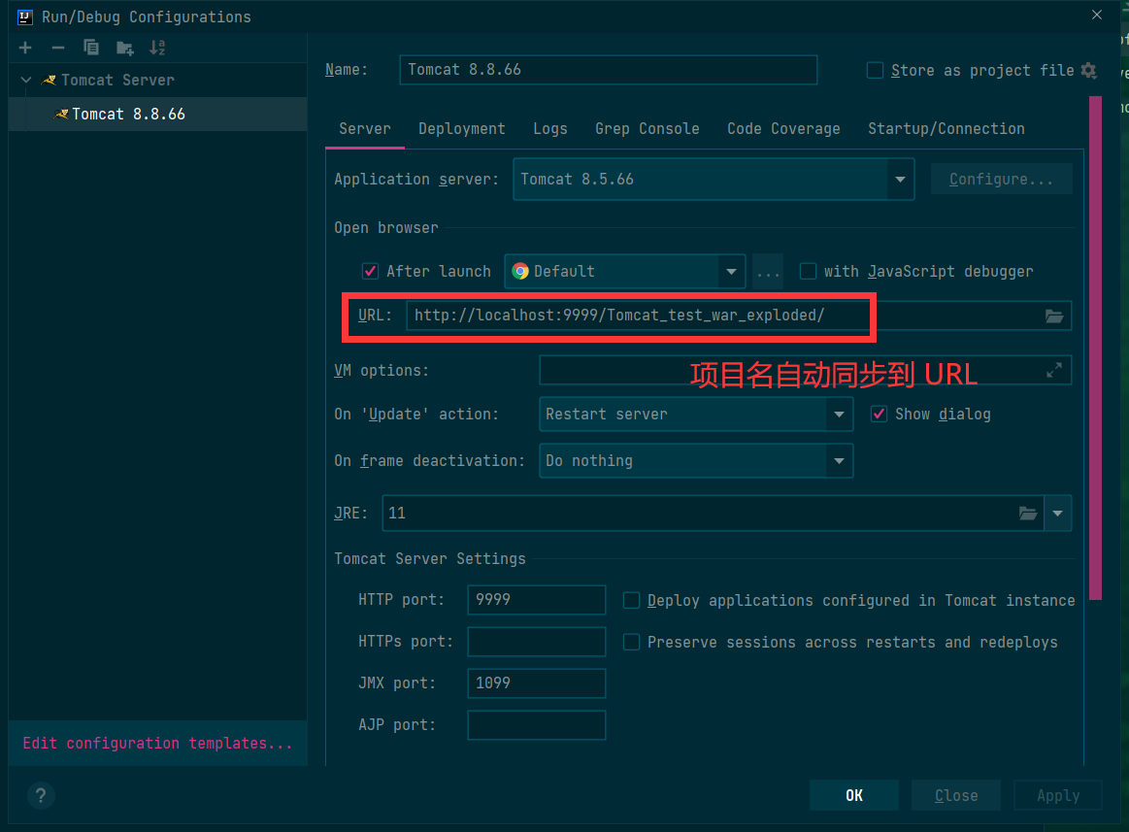Screen dimensions: 1129x832
Task: Switch to the Grep Console tab
Action: click(648, 129)
